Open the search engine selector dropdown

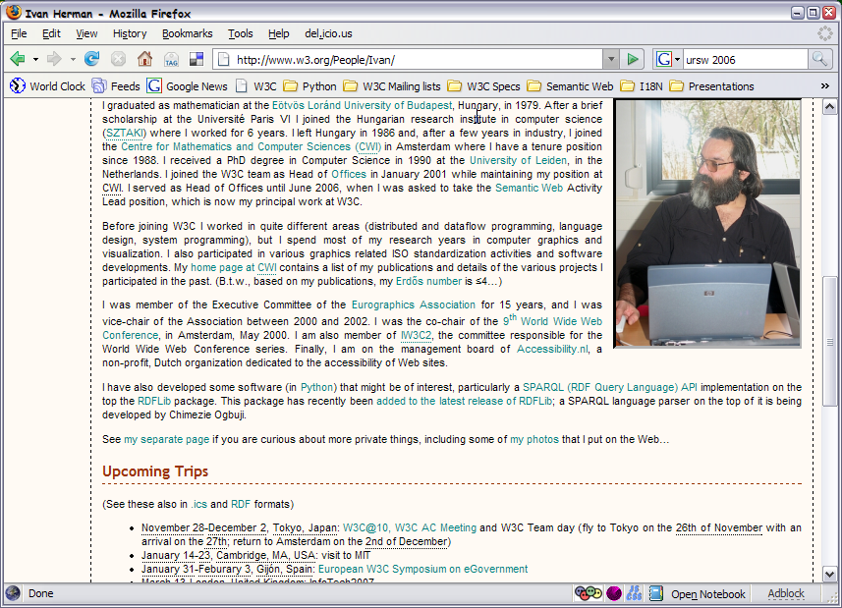pyautogui.click(x=675, y=58)
